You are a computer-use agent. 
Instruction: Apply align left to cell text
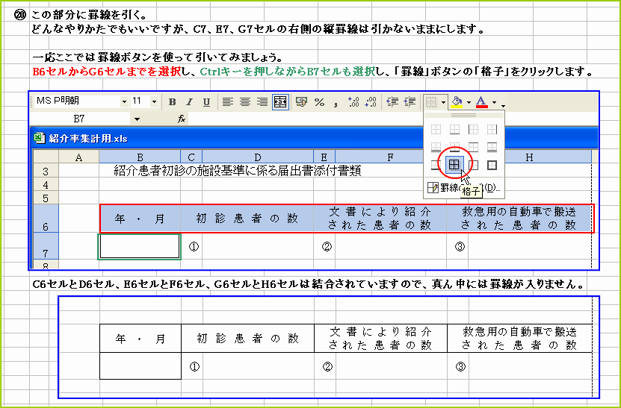pos(227,102)
